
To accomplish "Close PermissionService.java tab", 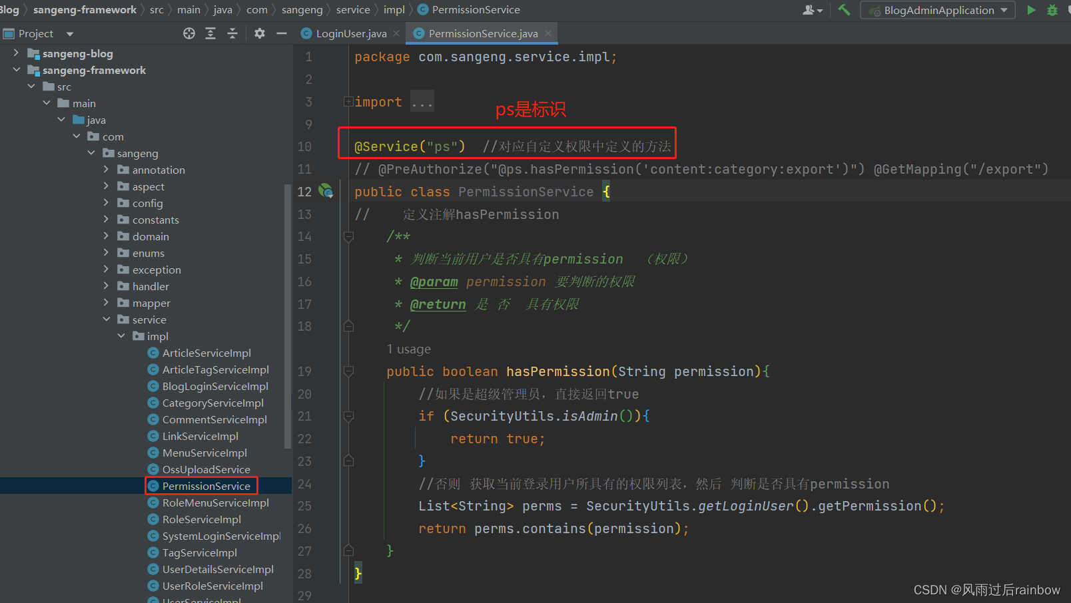I will [x=548, y=33].
